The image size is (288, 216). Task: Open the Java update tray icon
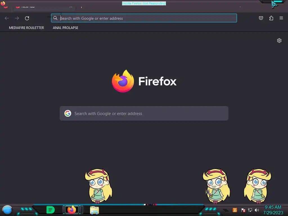235,210
